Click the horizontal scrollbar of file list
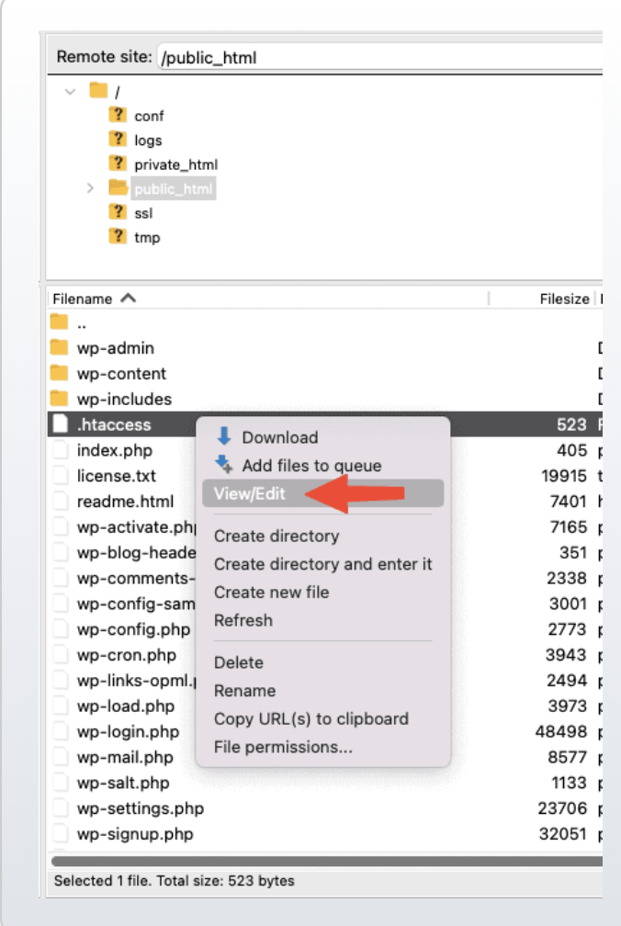This screenshot has height=926, width=621. pos(327,861)
